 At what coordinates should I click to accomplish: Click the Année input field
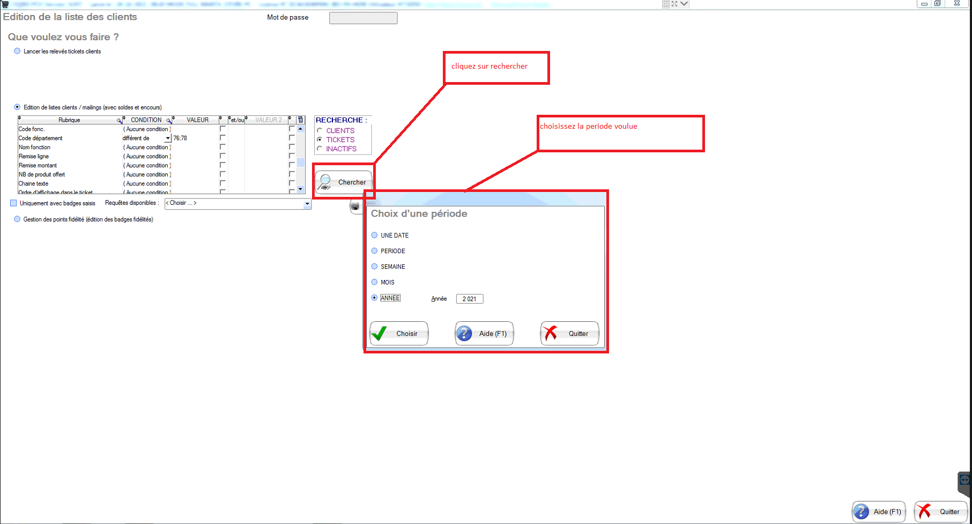469,299
